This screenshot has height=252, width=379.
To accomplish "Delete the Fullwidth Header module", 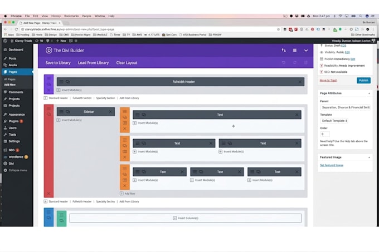I will click(x=300, y=82).
